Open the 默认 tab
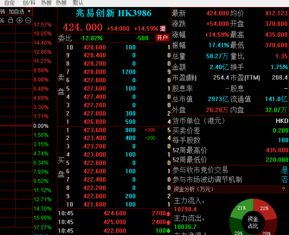The image size is (289, 235). tap(78, 2)
